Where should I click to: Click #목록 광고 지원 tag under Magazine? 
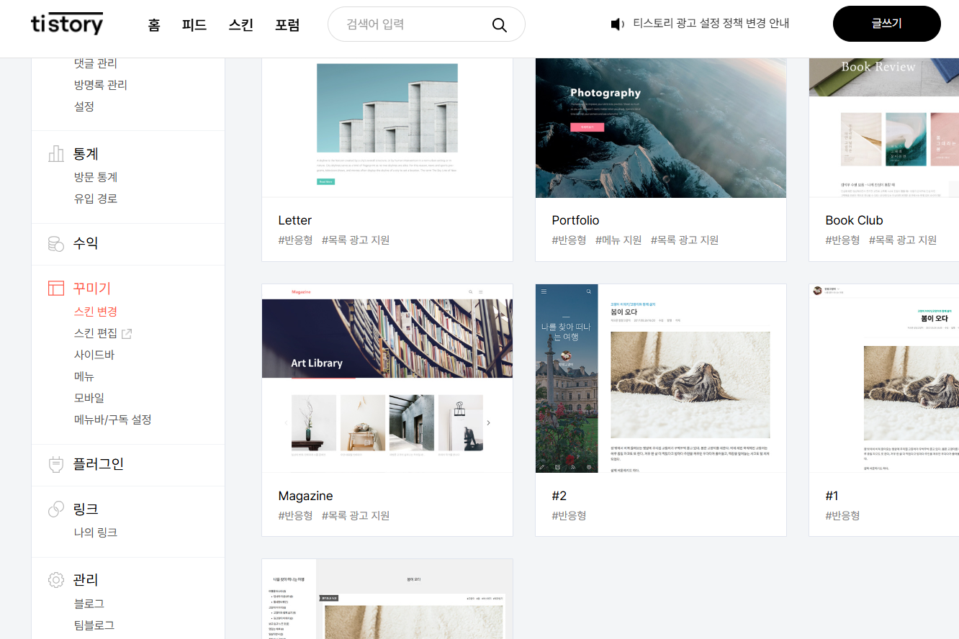[x=356, y=516]
